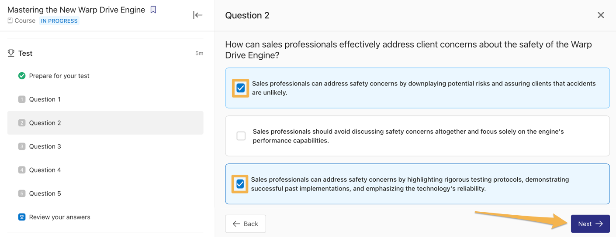The image size is (616, 237).
Task: Click the number 4 badge beside Question 4
Action: coord(22,170)
